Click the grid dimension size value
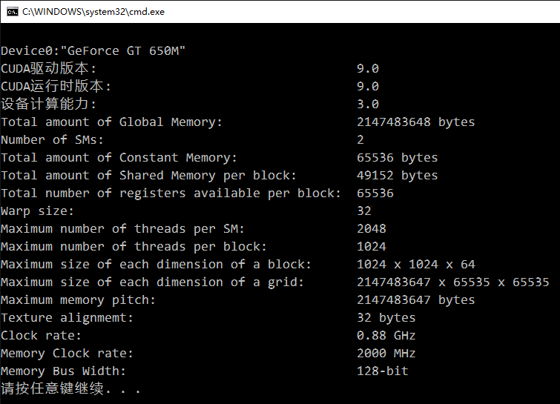The height and width of the screenshot is (404, 560). 452,282
